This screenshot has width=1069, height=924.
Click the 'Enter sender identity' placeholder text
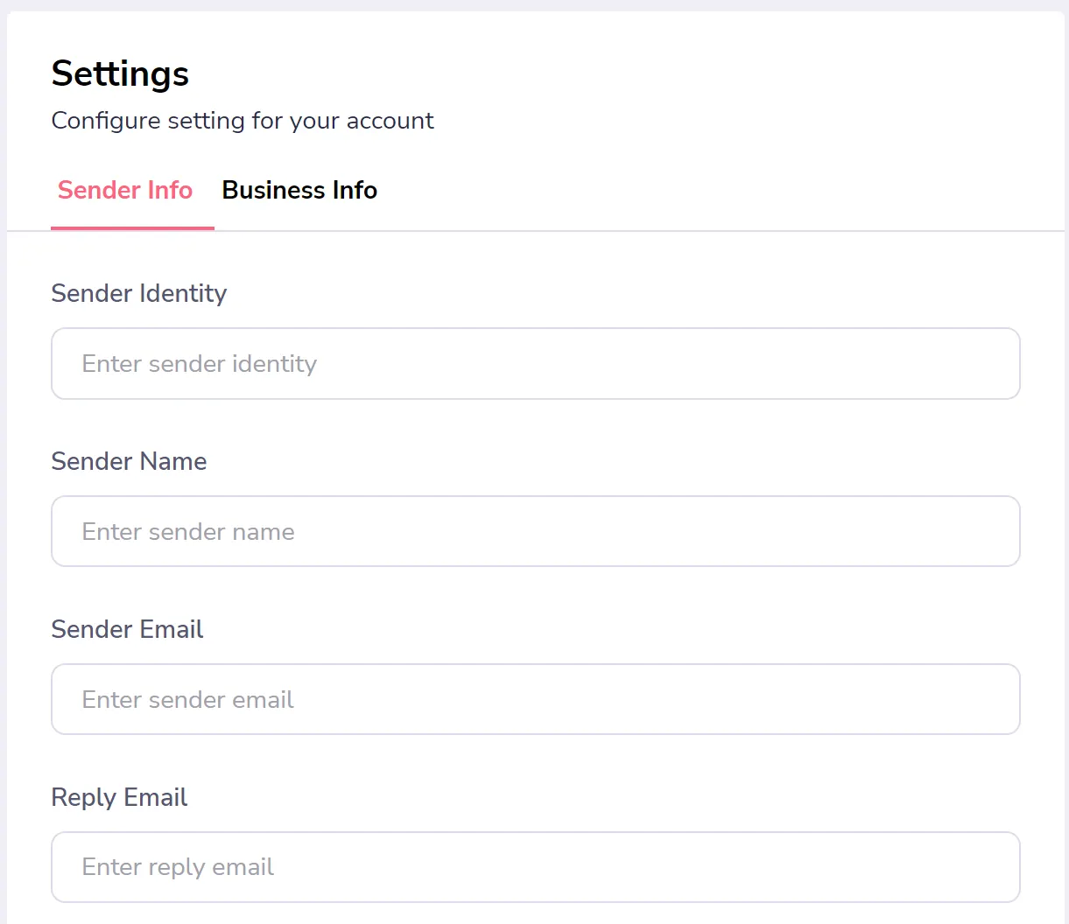(200, 364)
